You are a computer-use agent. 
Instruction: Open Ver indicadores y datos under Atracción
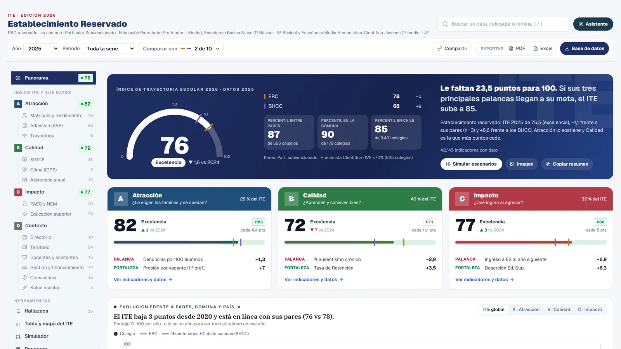click(x=143, y=280)
